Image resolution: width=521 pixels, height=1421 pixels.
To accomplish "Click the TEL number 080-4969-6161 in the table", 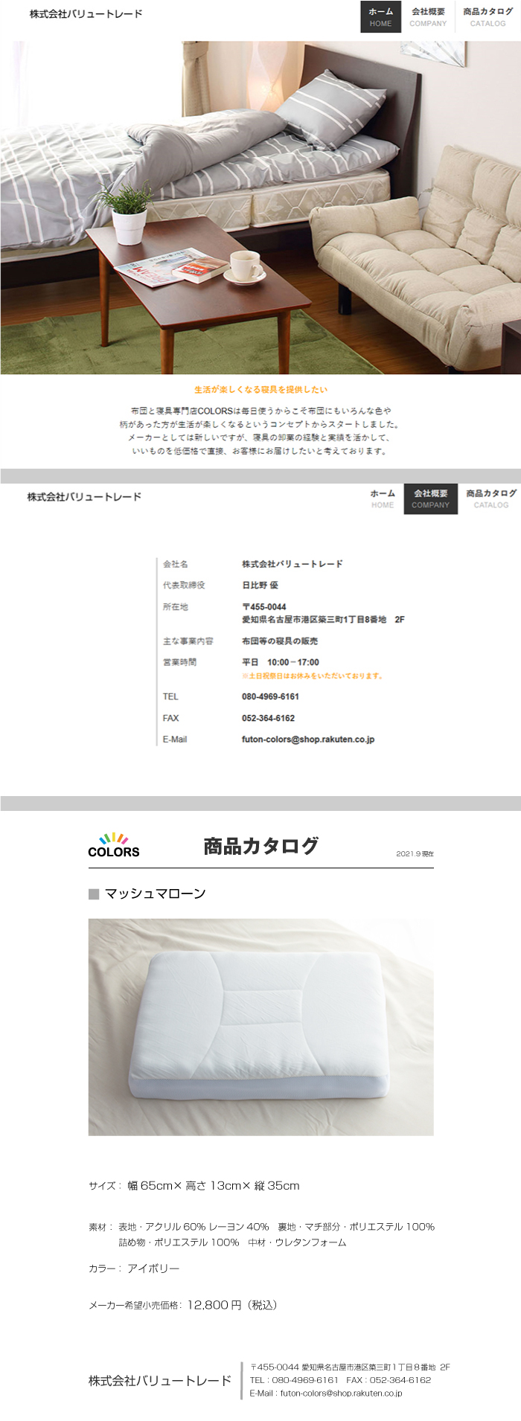I will tap(270, 696).
